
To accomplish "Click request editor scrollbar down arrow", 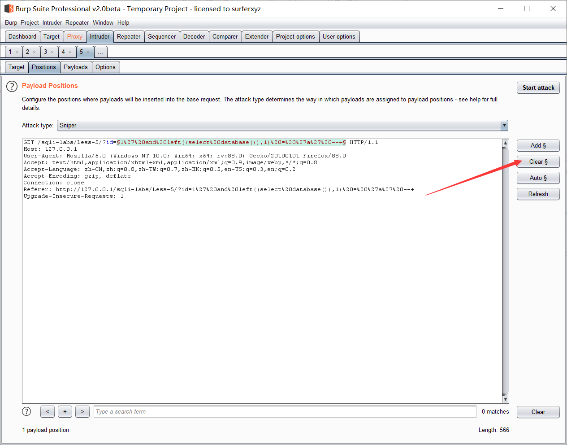I will (x=506, y=399).
